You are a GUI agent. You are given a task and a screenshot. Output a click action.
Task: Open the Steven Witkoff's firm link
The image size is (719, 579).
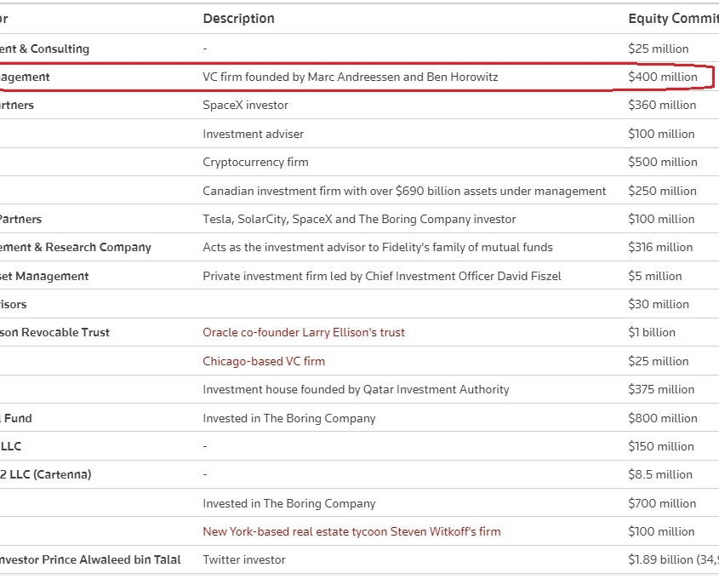[x=351, y=531]
